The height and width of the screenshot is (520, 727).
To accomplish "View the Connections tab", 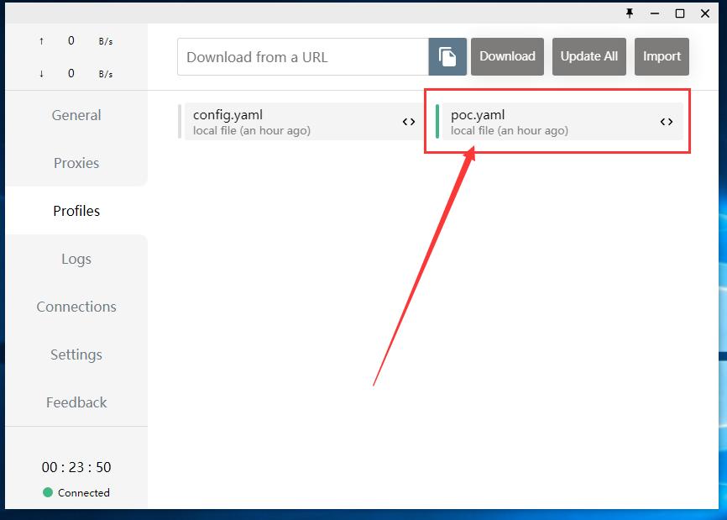I will click(76, 307).
